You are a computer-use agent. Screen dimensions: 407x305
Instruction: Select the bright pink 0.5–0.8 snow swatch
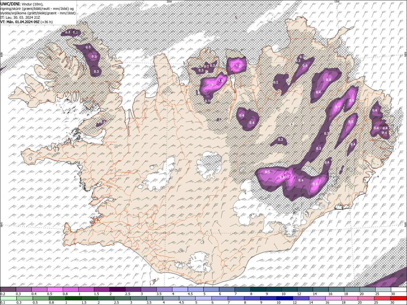(55, 289)
